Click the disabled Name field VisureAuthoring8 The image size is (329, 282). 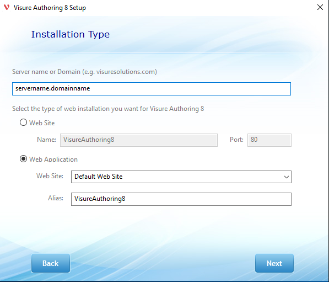139,140
